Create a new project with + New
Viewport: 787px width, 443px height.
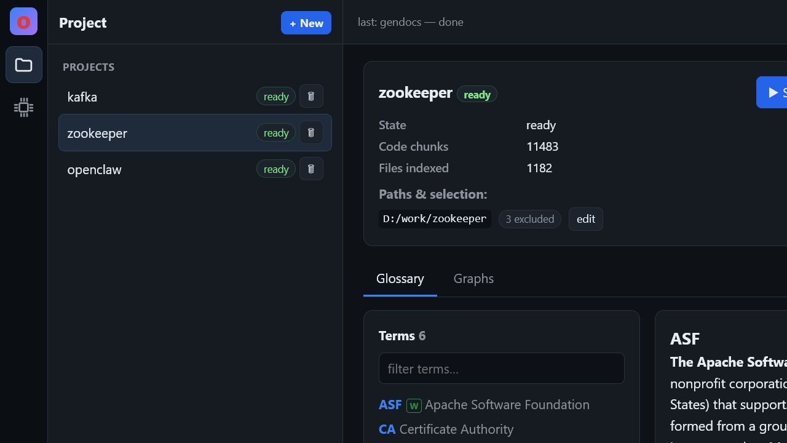coord(306,23)
